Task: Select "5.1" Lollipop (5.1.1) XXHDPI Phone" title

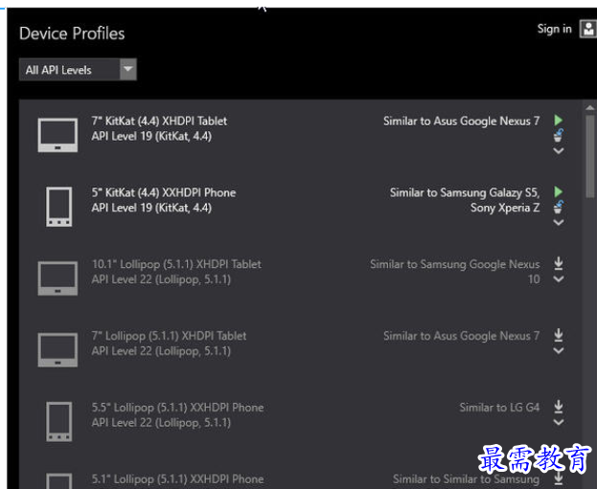Action: [x=177, y=479]
